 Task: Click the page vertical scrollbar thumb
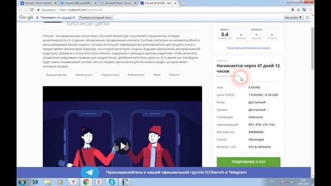tap(312, 49)
